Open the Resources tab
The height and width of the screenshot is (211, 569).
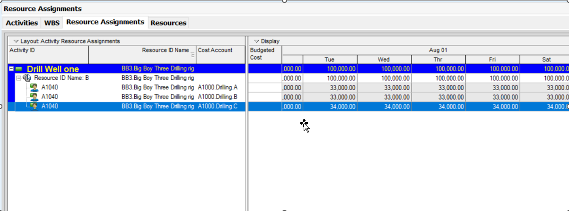[x=168, y=23]
